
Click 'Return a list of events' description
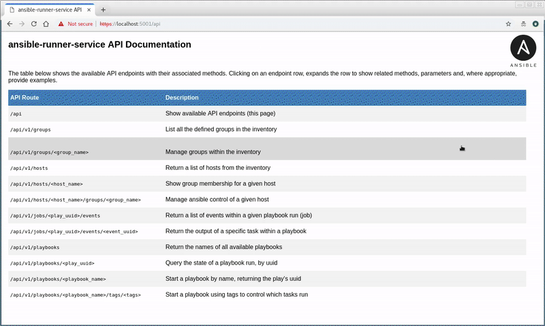coord(239,216)
